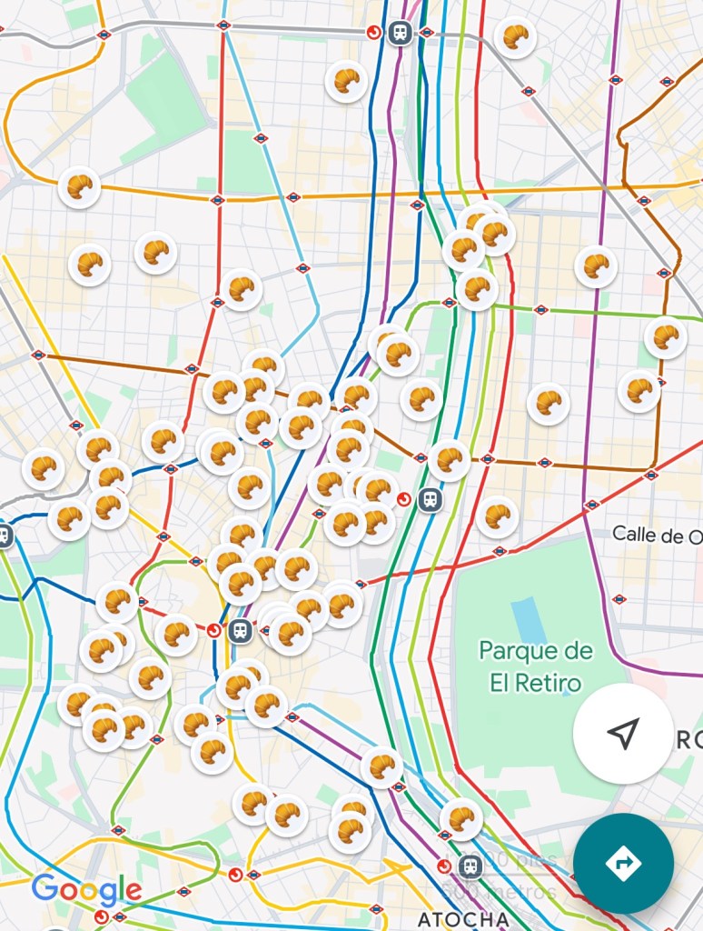This screenshot has height=931, width=703.
Task: Click the blue pond in Retiro park
Action: click(x=529, y=619)
